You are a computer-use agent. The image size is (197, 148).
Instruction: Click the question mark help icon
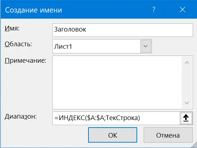(x=154, y=10)
